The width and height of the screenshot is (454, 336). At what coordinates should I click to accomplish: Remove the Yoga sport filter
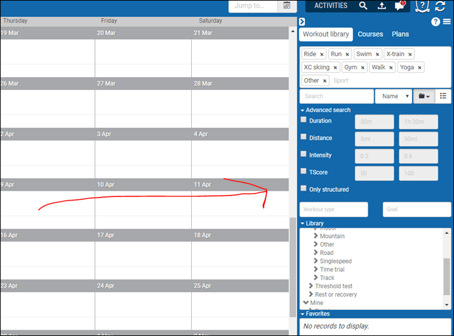tap(419, 68)
